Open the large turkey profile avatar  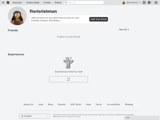coord(17,16)
